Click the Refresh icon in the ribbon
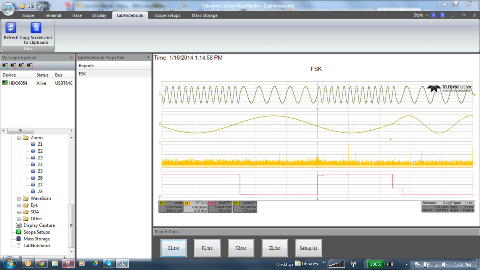Viewport: 480px width, 270px height. pos(11,28)
